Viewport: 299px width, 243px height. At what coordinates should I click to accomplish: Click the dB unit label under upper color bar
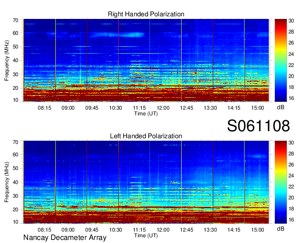tap(281, 107)
